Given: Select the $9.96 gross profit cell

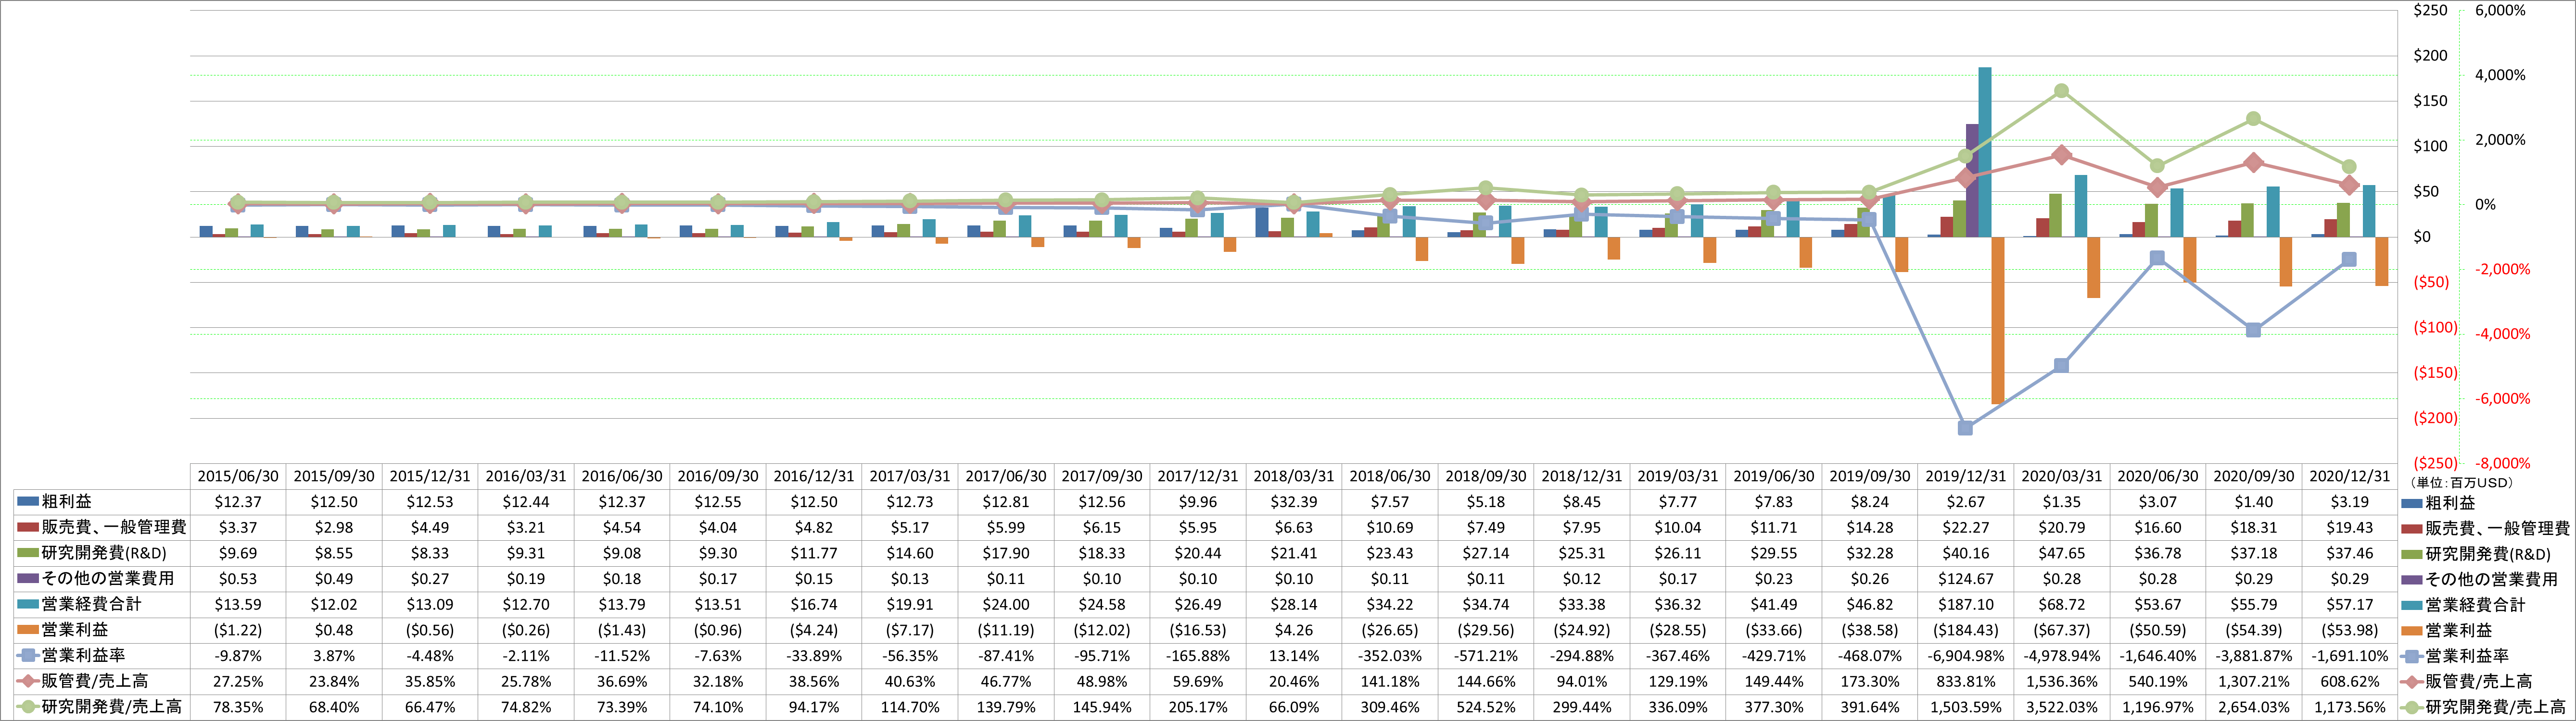Looking at the screenshot, I should pos(1198,501).
